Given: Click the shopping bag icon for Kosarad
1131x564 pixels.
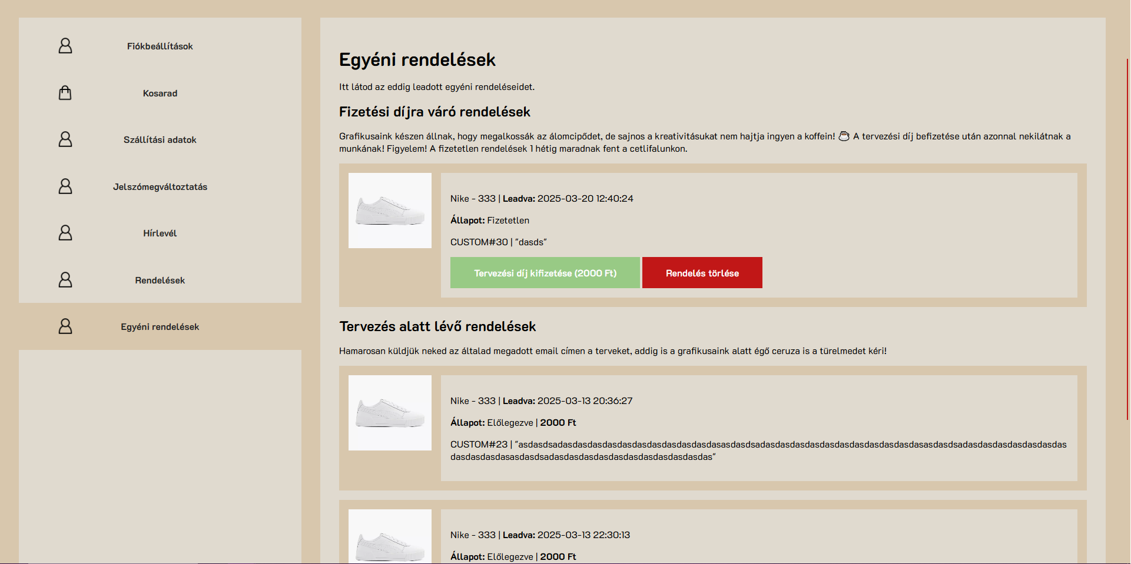Looking at the screenshot, I should tap(65, 93).
